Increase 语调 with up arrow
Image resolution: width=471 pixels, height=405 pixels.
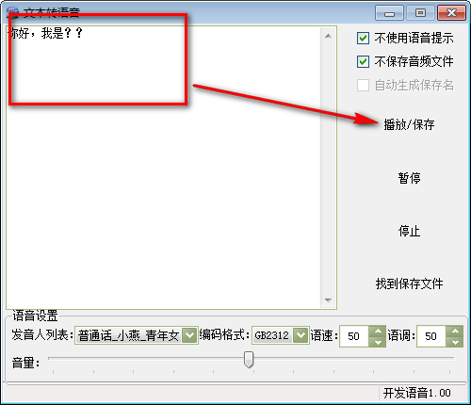455,332
